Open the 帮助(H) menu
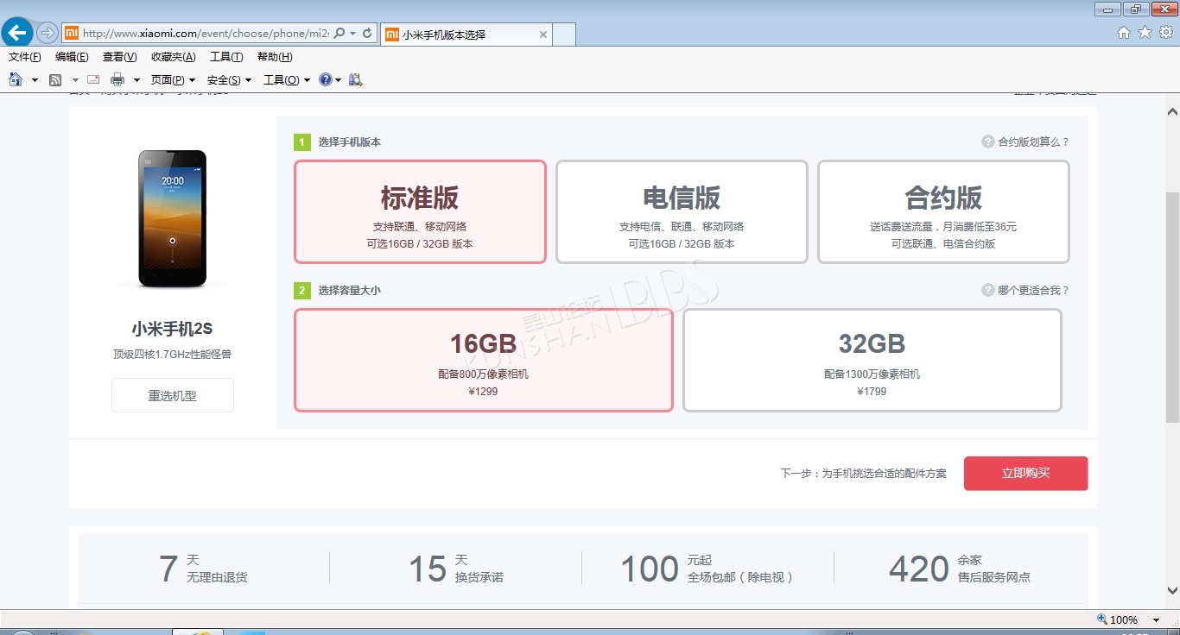The image size is (1180, 635). click(275, 57)
